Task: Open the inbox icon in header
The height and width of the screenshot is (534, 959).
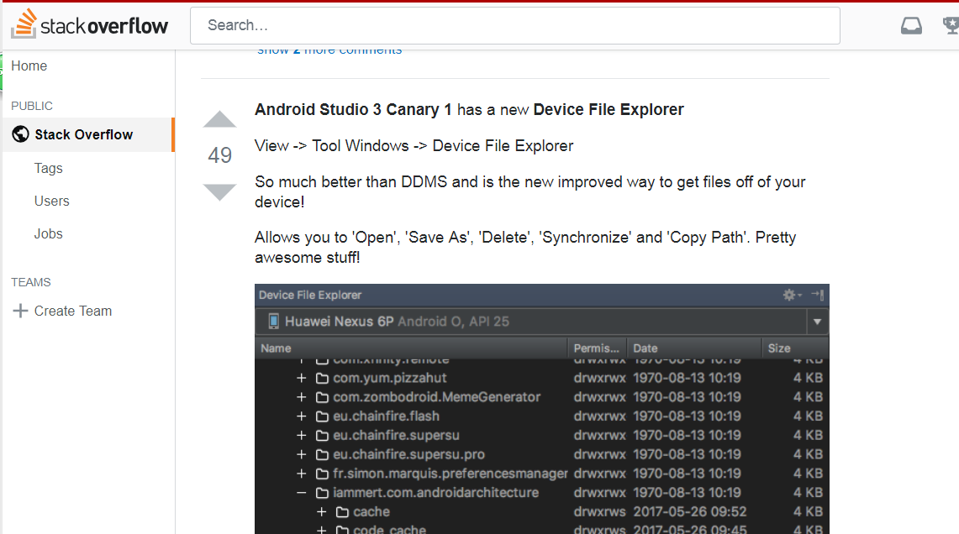Action: (911, 26)
